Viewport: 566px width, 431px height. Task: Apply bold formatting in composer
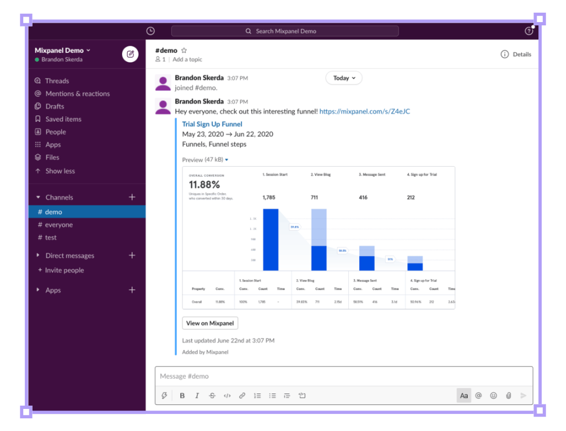(182, 396)
